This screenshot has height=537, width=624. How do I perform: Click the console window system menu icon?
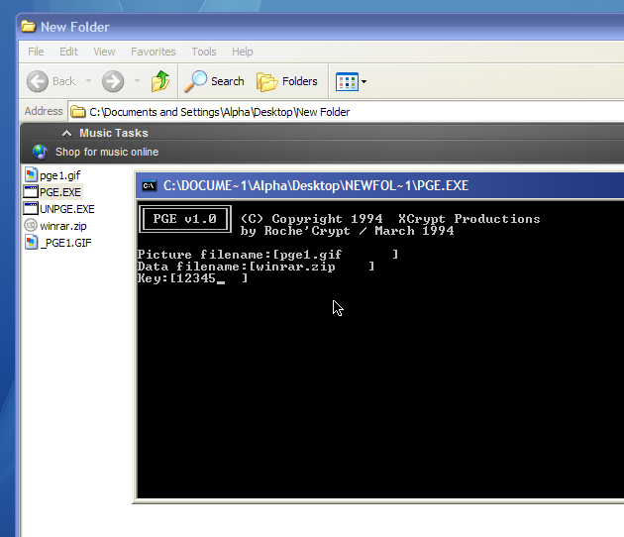[x=150, y=186]
